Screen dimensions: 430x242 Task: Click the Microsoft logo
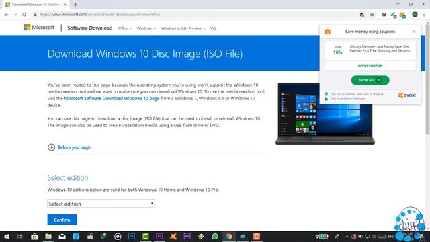(x=39, y=27)
